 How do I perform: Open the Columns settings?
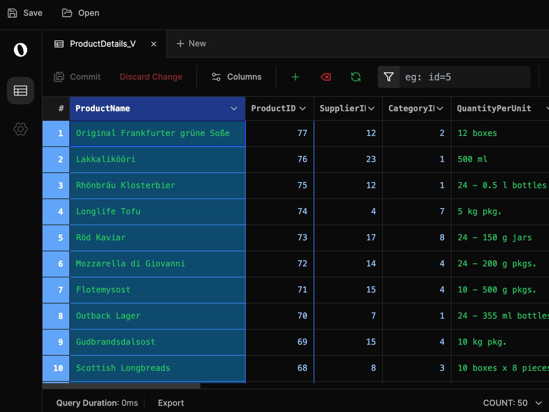point(236,77)
